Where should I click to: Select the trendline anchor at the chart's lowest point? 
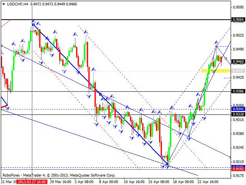[x=167, y=164]
